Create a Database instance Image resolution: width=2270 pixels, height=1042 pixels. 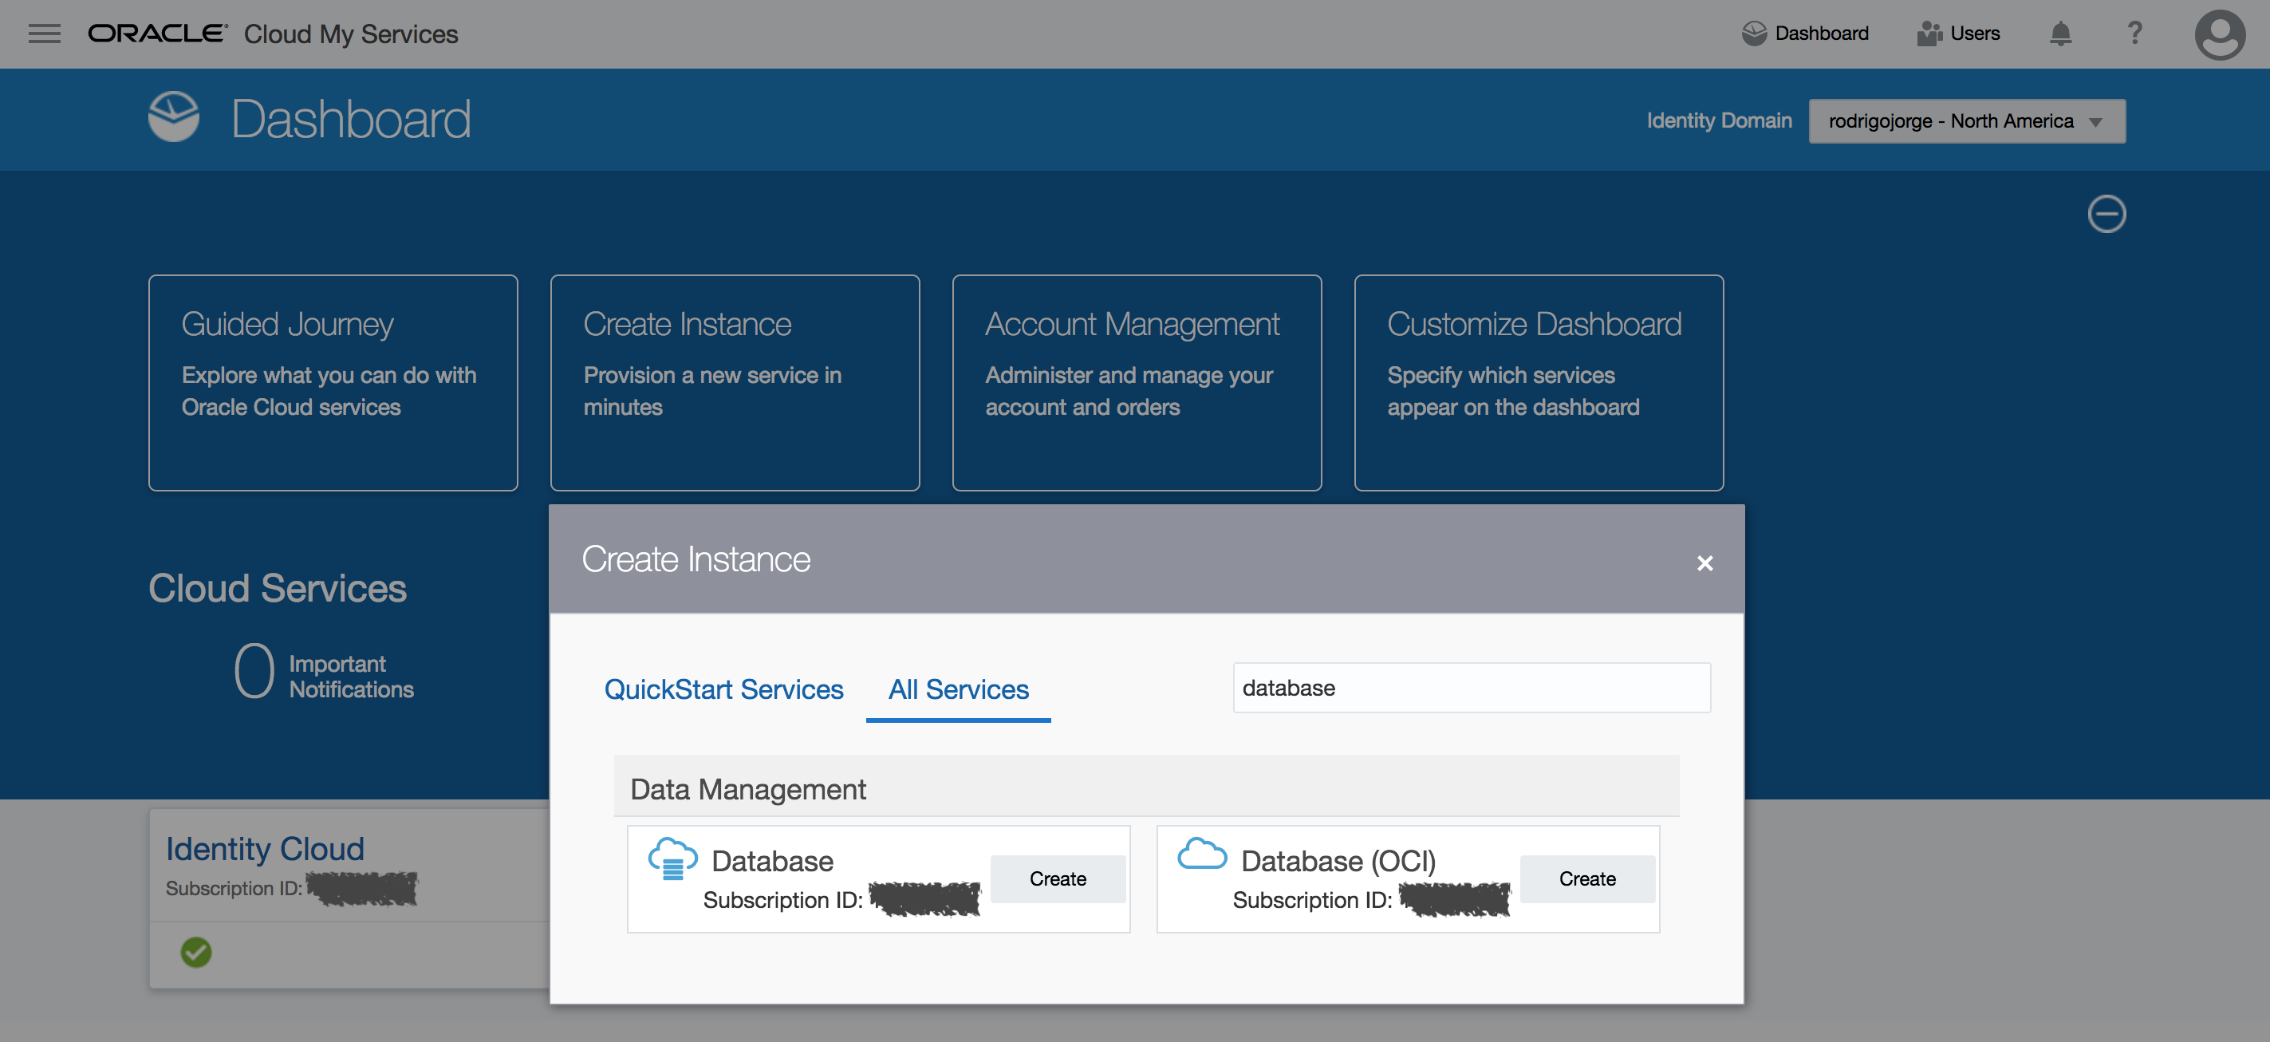(1058, 879)
